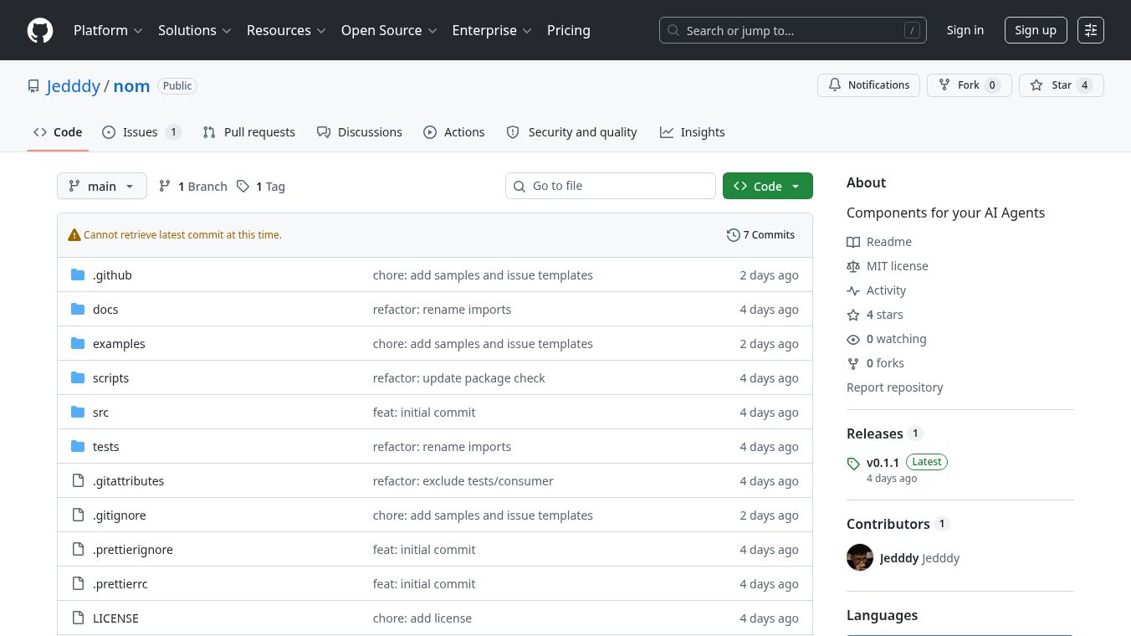Click the Star icon button
The height and width of the screenshot is (636, 1131).
click(x=1036, y=85)
